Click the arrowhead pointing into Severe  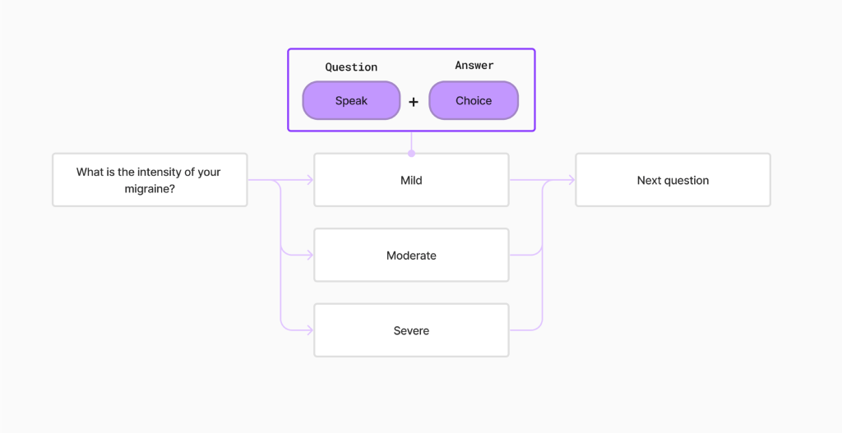[x=309, y=330]
